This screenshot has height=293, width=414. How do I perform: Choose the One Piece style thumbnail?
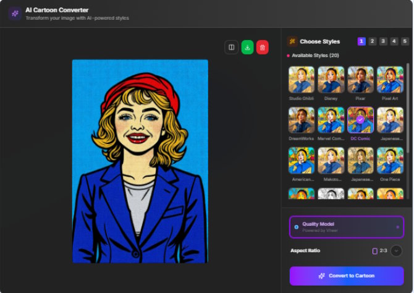[390, 160]
